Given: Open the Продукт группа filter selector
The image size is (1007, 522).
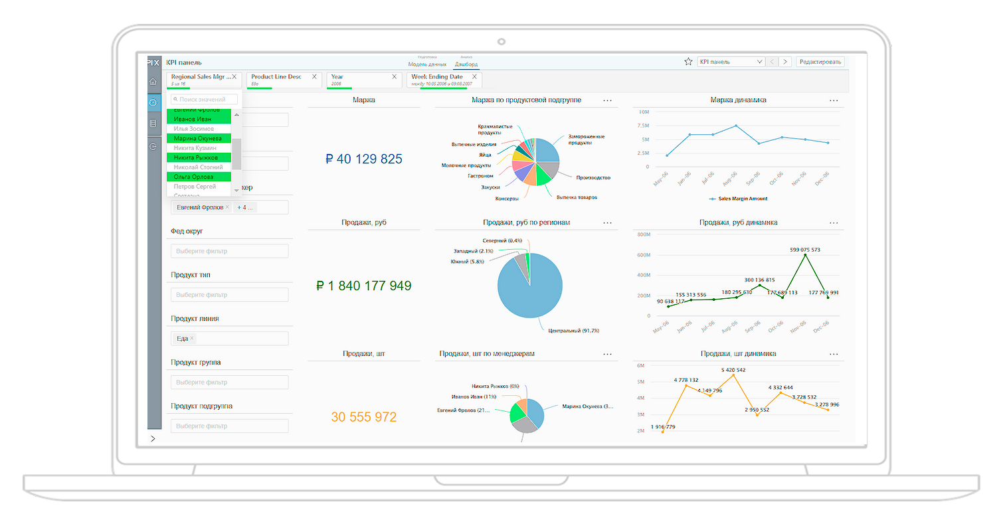Looking at the screenshot, I should [230, 382].
